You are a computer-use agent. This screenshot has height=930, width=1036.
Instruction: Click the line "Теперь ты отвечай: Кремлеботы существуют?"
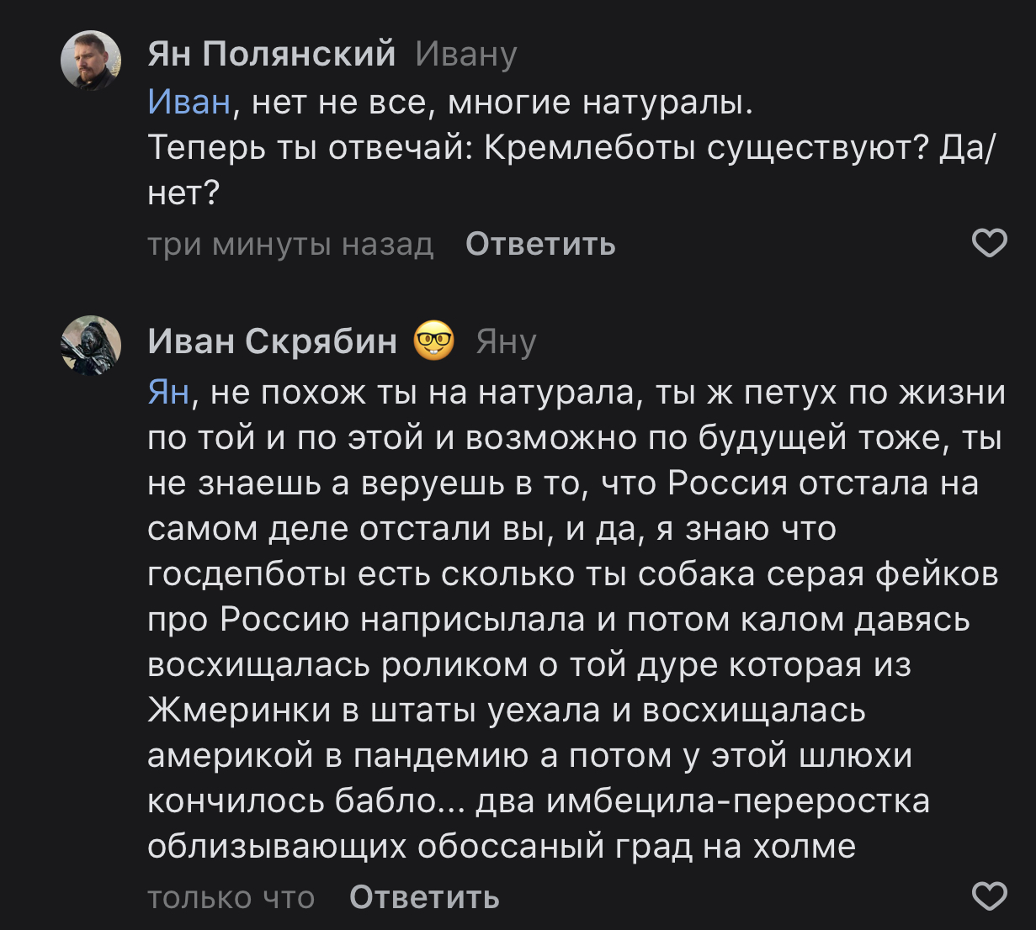(x=539, y=148)
